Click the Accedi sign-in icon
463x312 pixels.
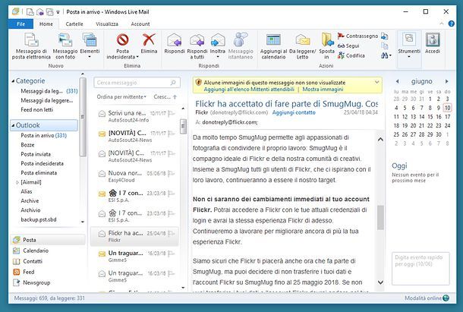433,44
